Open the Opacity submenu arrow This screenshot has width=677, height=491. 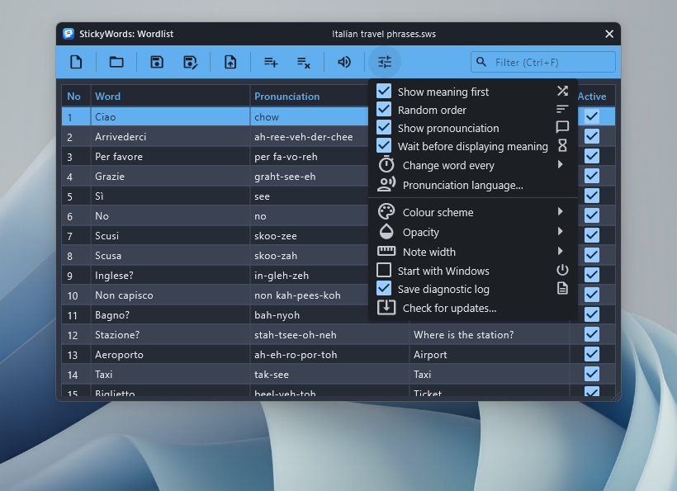pyautogui.click(x=560, y=231)
